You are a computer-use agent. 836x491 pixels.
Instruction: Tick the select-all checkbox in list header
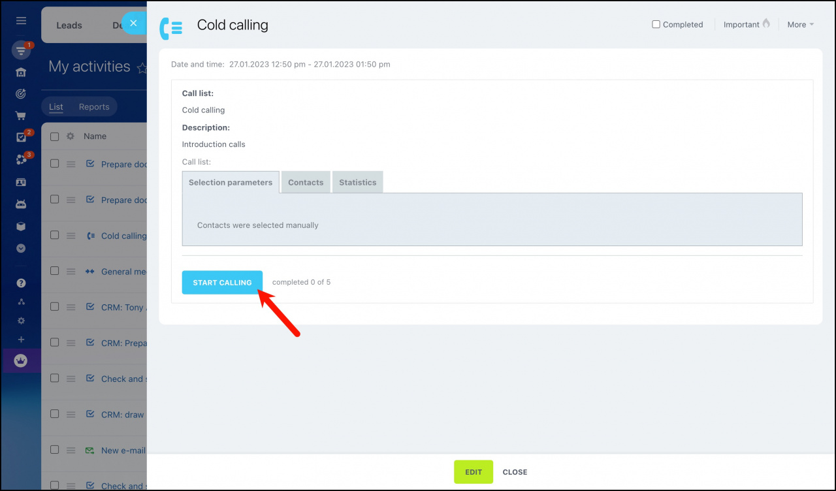[x=55, y=136]
